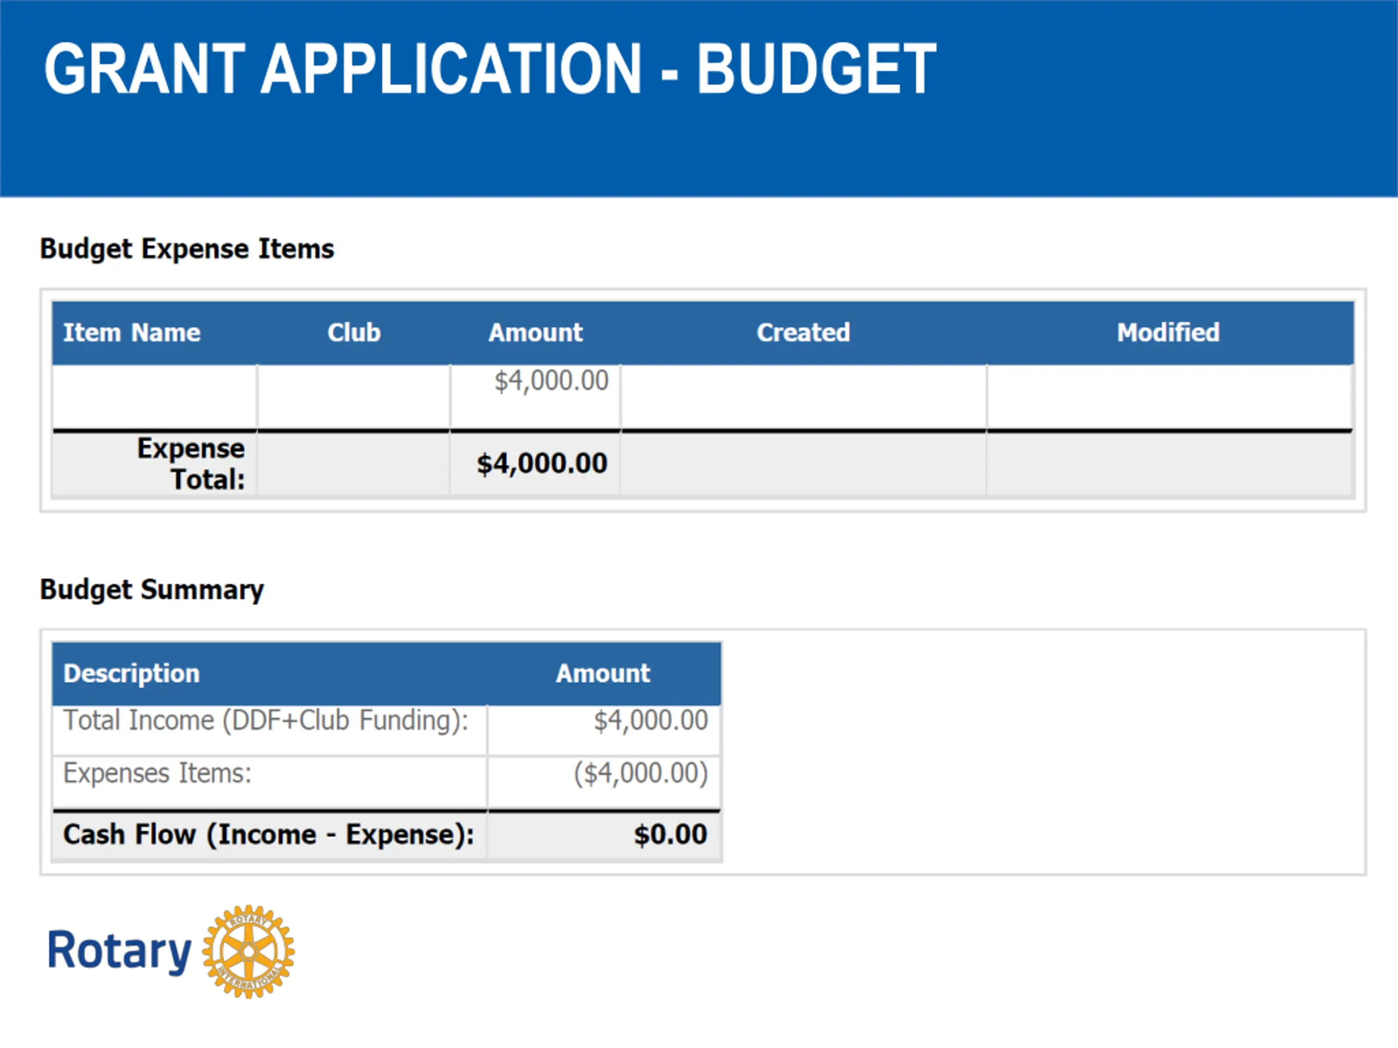Click Amount header in Budget Summary
This screenshot has width=1398, height=1048.
coord(602,674)
